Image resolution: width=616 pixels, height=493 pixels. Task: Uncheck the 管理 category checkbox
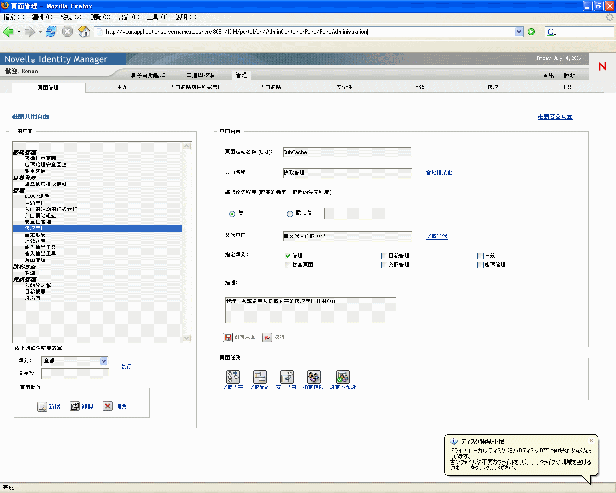(x=288, y=256)
